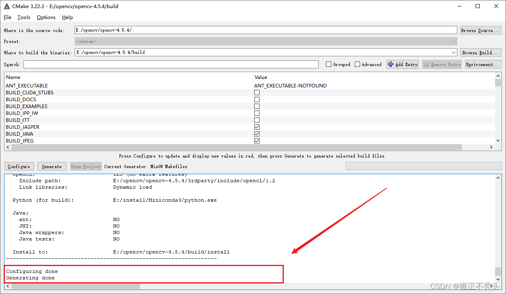Expand the binaries build path dropdown
This screenshot has width=506, height=294.
(454, 52)
